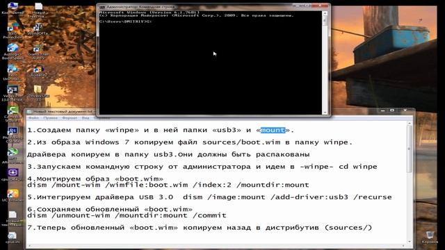Click the dism /unmount-wim command line
This screenshot has width=445, height=250.
pyautogui.click(x=127, y=215)
